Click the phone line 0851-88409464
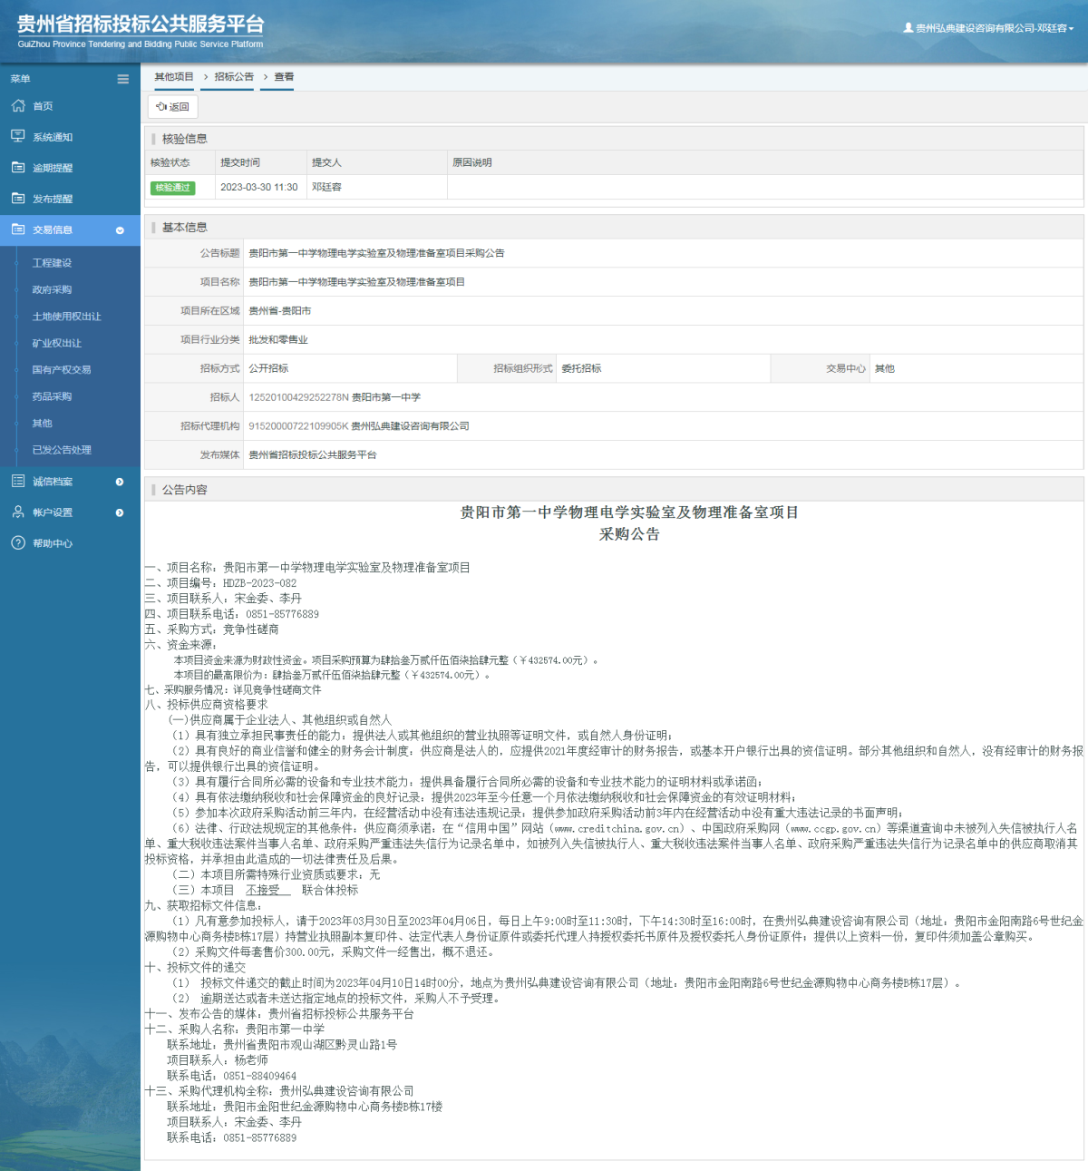This screenshot has height=1171, width=1088. [x=231, y=1076]
